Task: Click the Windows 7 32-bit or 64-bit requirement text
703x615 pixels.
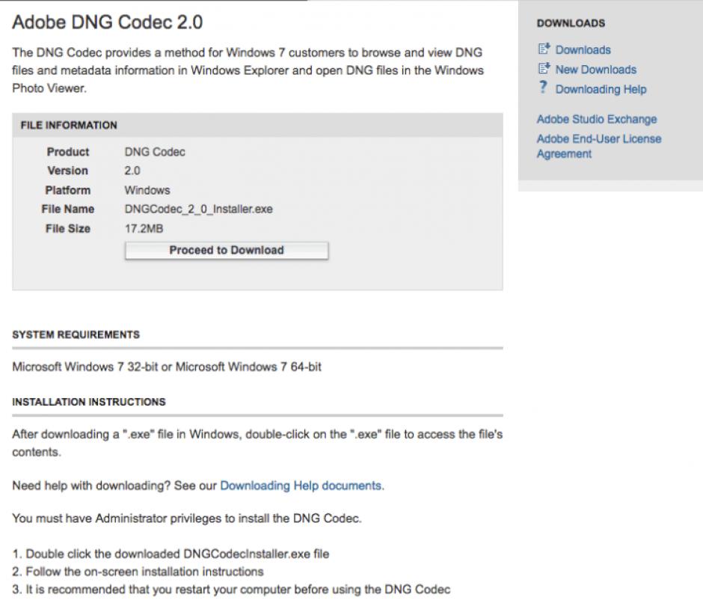Action: pos(167,367)
